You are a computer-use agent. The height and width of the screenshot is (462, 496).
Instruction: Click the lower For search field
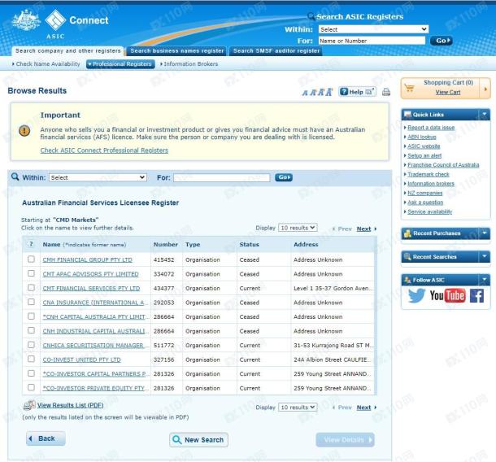(x=222, y=177)
